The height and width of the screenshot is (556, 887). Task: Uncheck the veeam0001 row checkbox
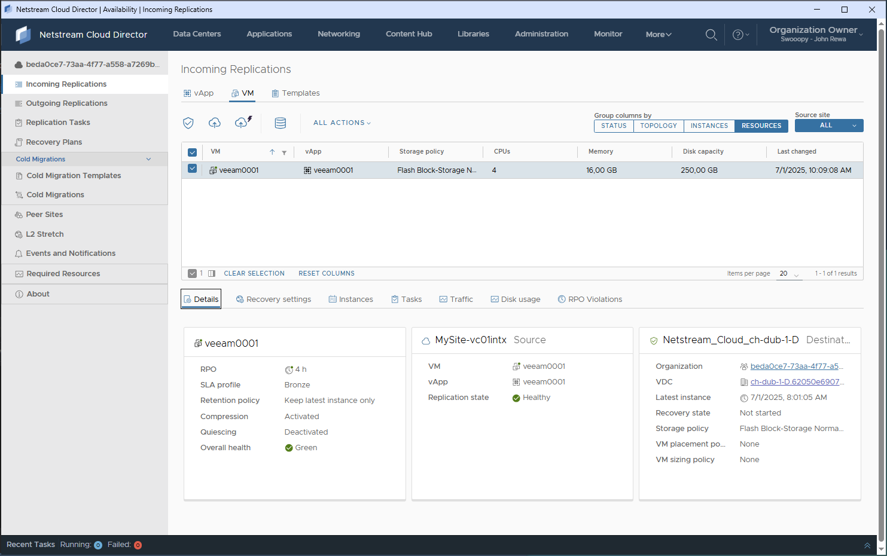pos(192,169)
